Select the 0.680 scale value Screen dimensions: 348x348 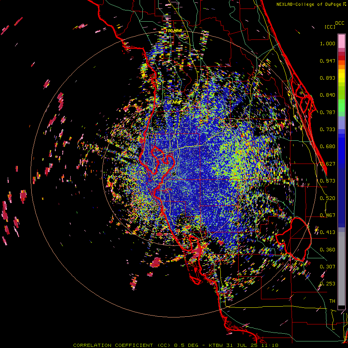(x=328, y=147)
